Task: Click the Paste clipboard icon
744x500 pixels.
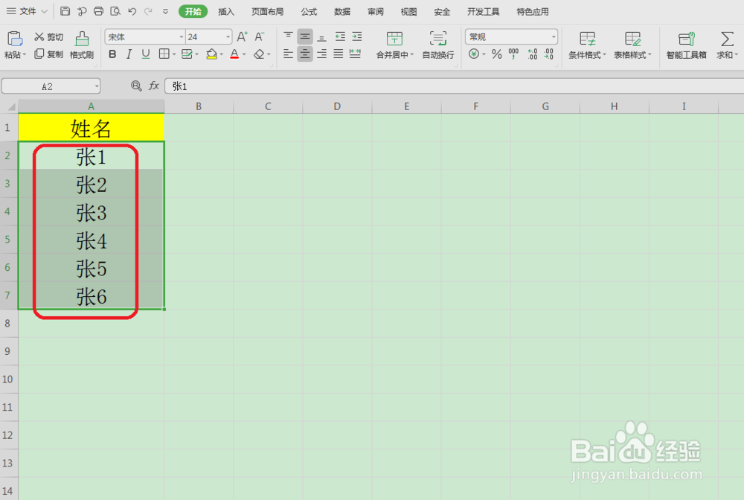Action: pyautogui.click(x=15, y=39)
